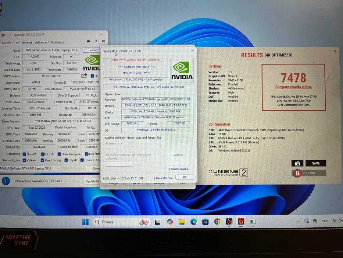This screenshot has width=343, height=258.
Task: Click the sync icon in system tray
Action: (307, 221)
